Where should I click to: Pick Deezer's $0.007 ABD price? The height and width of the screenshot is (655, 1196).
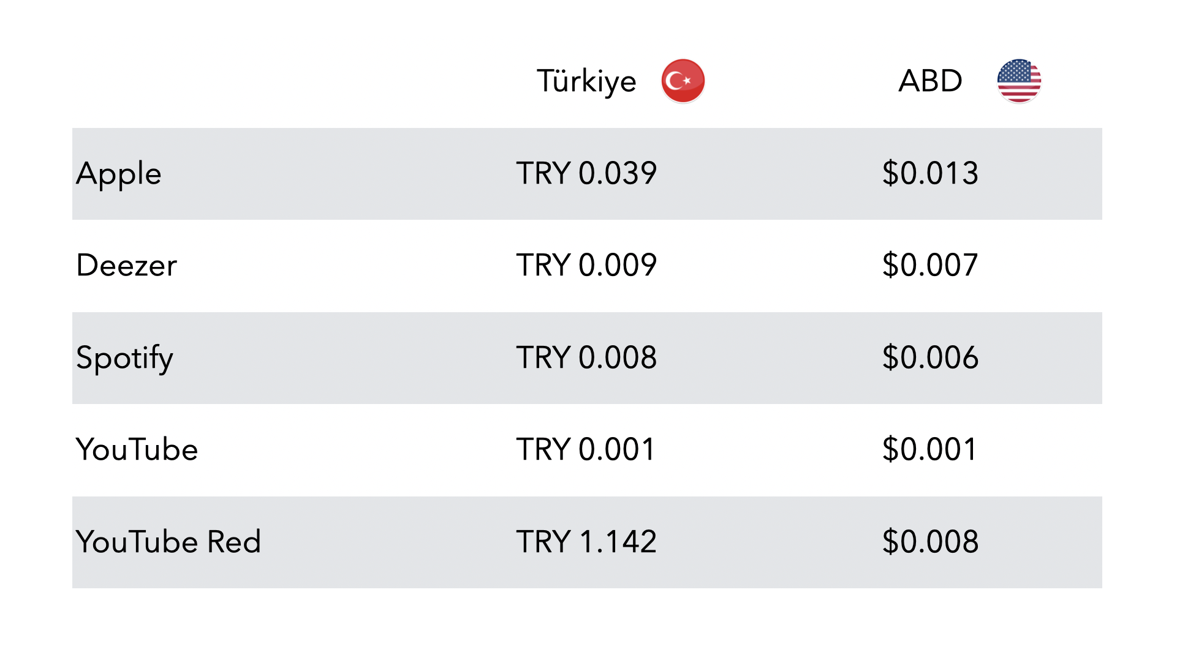[930, 266]
